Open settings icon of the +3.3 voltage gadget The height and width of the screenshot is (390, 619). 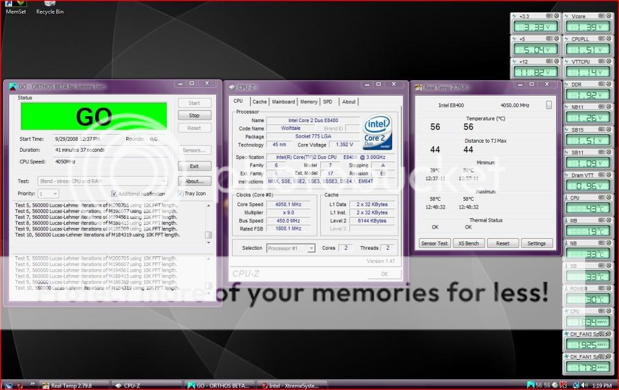point(549,16)
